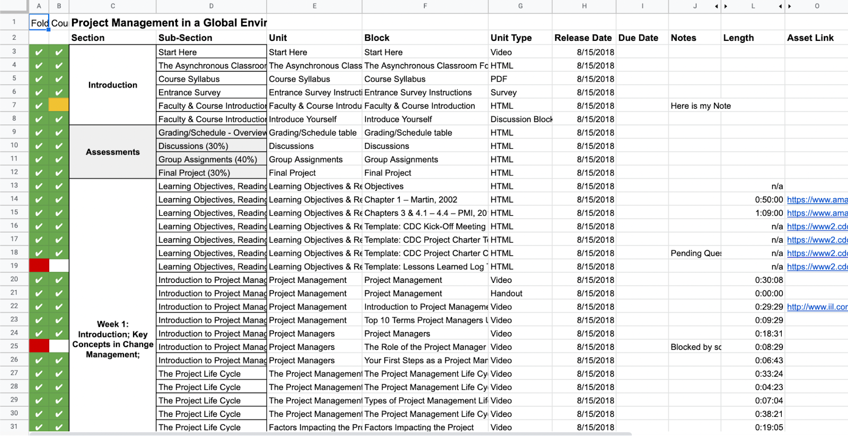Open the asset link in row 14
Screen dimensions: 848x436
[817, 200]
